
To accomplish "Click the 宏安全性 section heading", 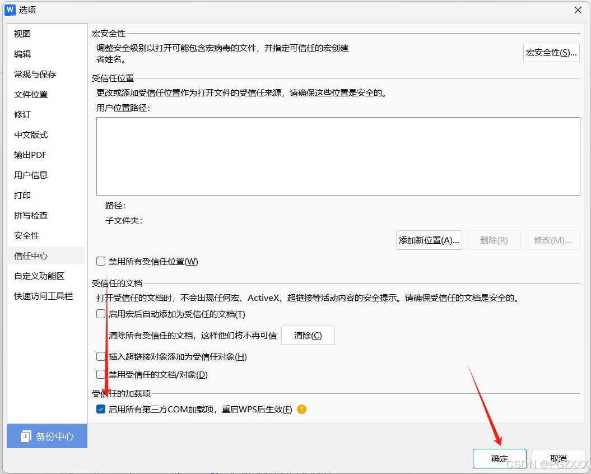I will pos(109,33).
